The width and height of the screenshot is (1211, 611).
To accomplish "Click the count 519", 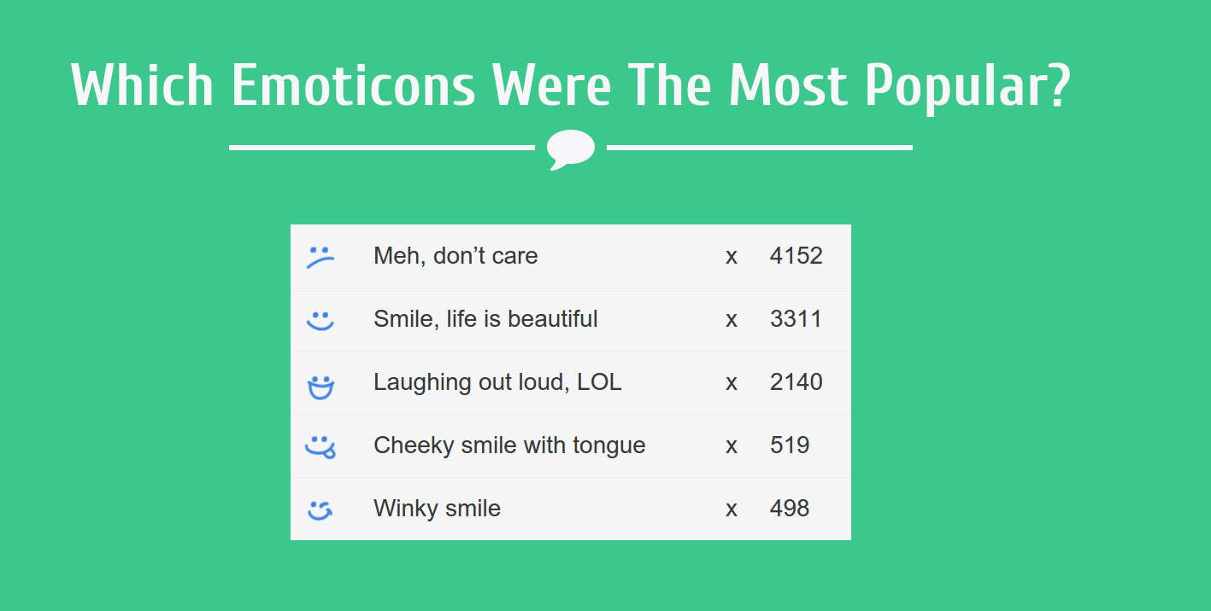I will pos(790,445).
